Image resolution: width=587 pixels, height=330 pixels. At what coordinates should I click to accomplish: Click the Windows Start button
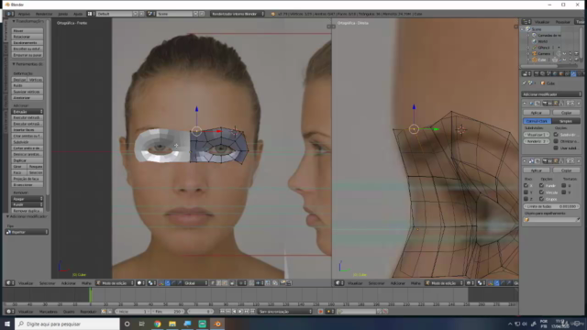tap(7, 324)
